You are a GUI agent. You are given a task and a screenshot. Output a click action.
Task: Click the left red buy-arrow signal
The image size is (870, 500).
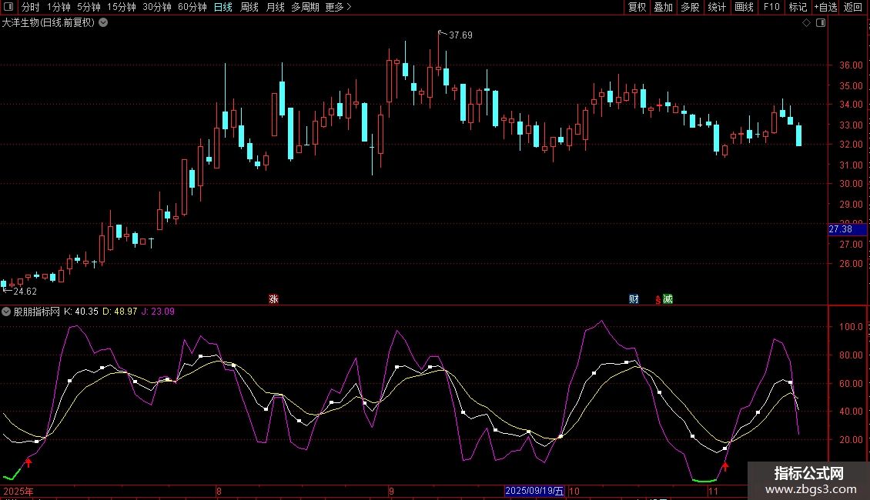[28, 462]
